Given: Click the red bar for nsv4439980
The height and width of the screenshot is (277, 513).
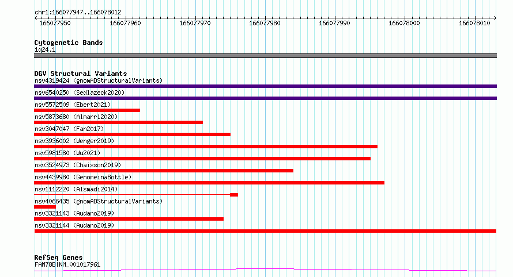Looking at the screenshot, I should 209,183.
